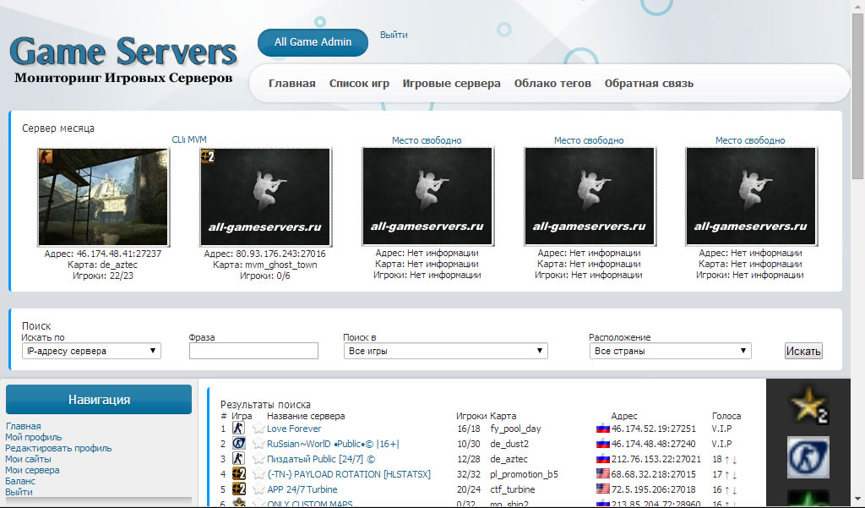The image size is (865, 508).
Task: Vote up the PAYLOAD ROTATION server with 17 votes
Action: pyautogui.click(x=727, y=474)
